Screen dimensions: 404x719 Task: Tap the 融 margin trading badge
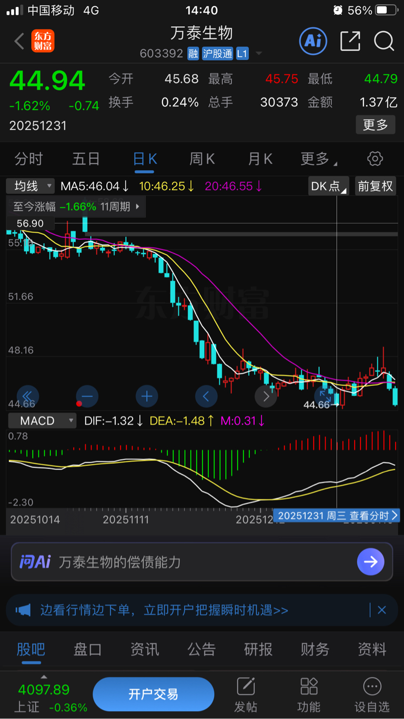193,54
